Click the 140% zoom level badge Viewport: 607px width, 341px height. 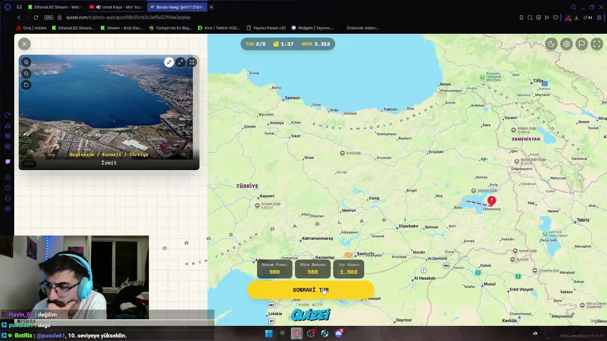(x=29, y=164)
